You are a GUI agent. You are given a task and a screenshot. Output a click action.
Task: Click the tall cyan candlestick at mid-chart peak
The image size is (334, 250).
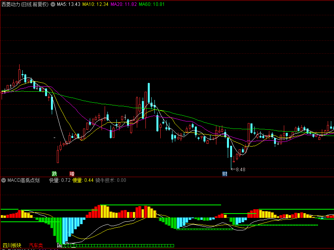point(149,94)
